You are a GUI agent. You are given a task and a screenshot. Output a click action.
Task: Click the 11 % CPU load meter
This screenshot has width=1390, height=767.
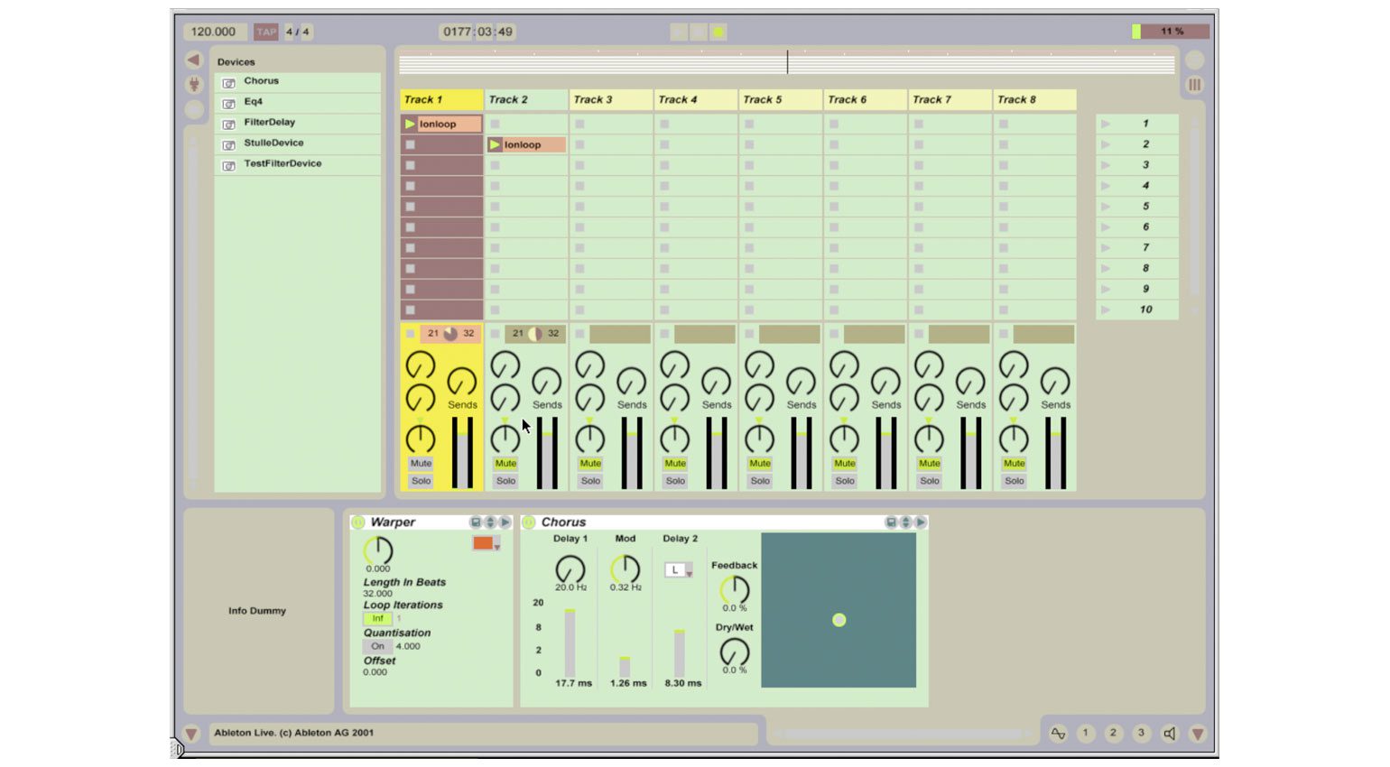pos(1171,32)
